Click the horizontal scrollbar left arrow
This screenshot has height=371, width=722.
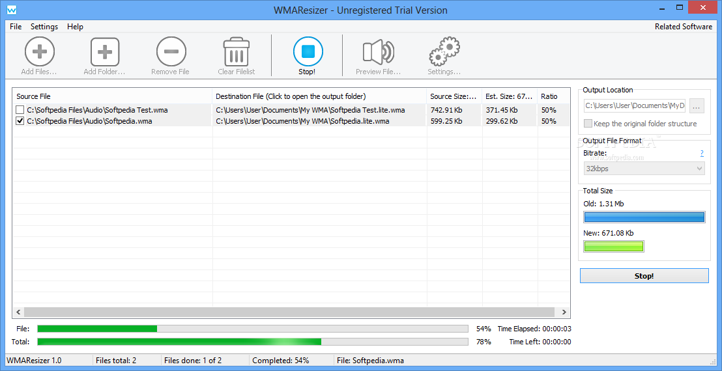(18, 312)
